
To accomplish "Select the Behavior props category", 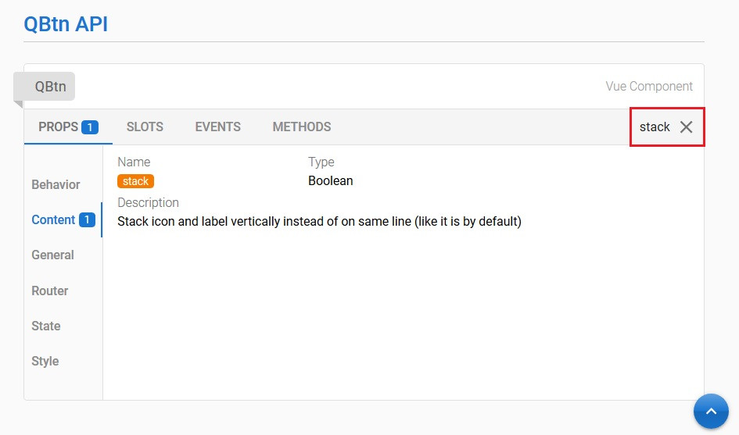I will tap(56, 184).
